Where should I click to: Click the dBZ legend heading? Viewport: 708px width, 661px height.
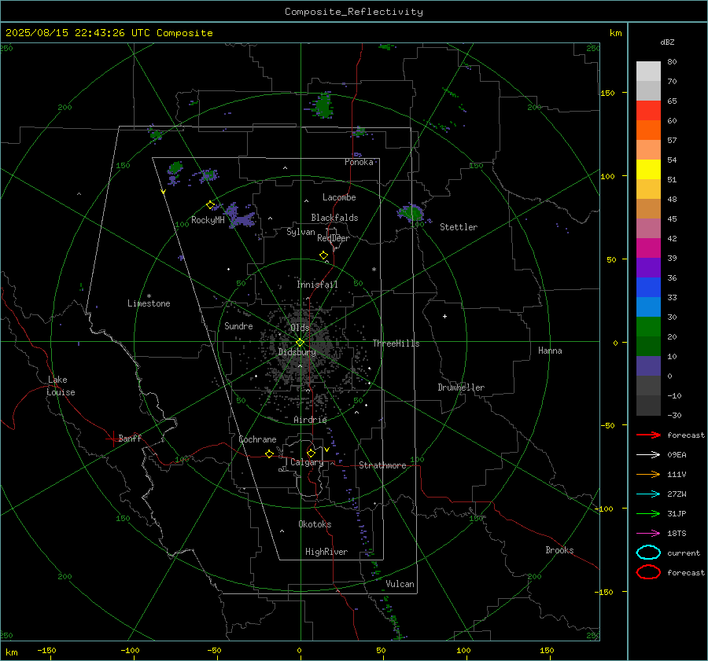(x=667, y=42)
